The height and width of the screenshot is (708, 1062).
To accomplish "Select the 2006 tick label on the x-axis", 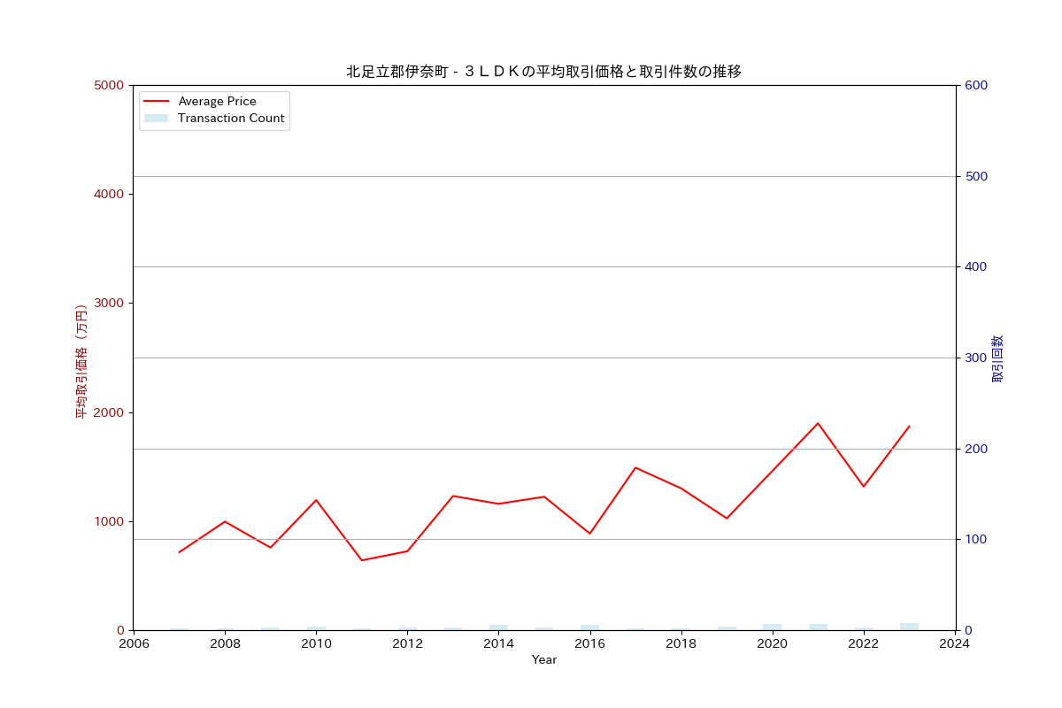I will point(135,644).
